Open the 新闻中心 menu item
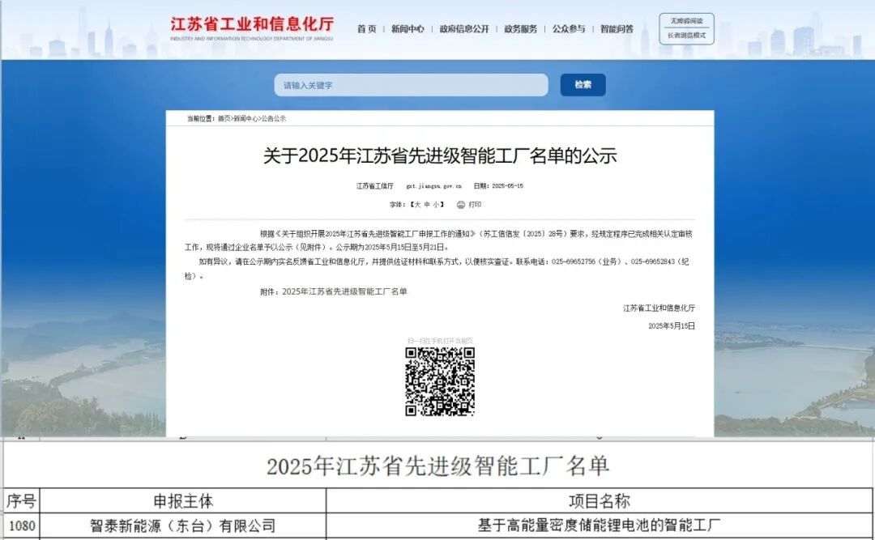 tap(408, 27)
